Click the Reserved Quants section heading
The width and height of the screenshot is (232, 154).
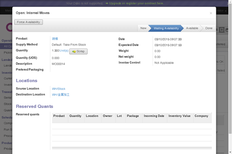click(x=35, y=107)
